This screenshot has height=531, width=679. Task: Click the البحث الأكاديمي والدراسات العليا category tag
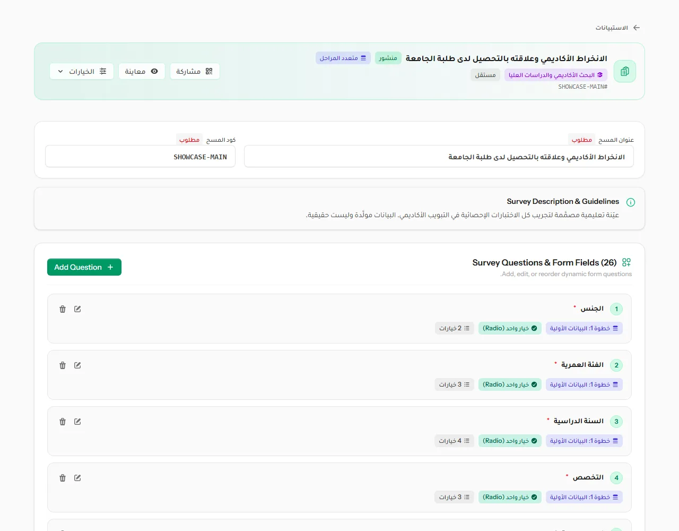click(x=556, y=75)
